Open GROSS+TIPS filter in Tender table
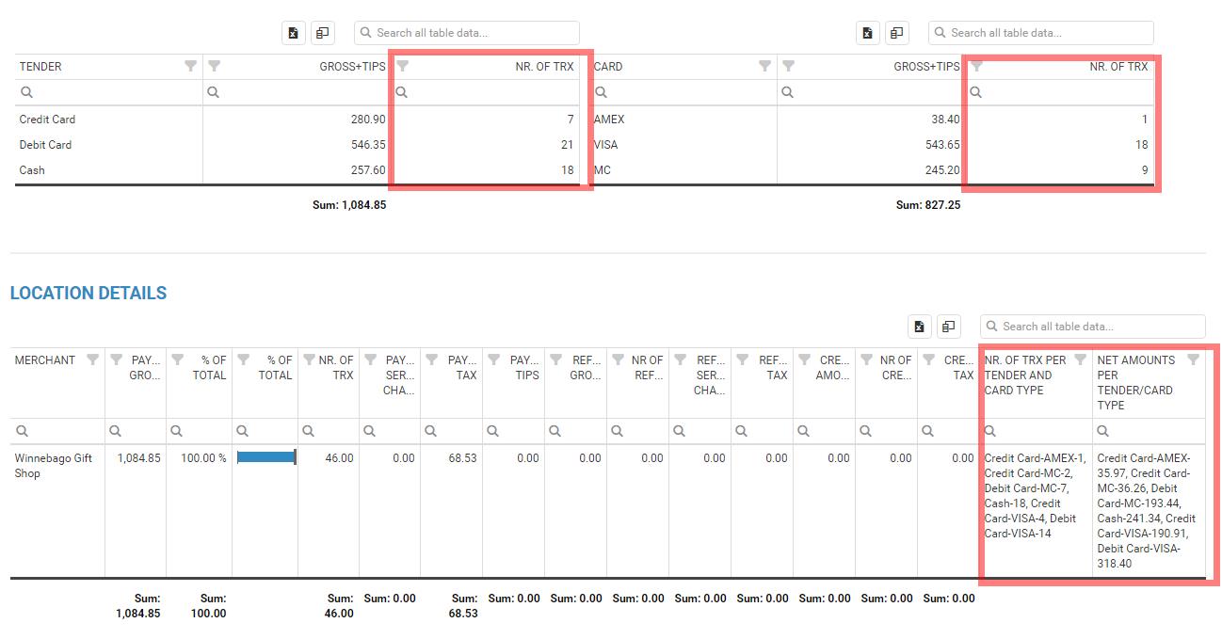1222x639 pixels. click(214, 67)
